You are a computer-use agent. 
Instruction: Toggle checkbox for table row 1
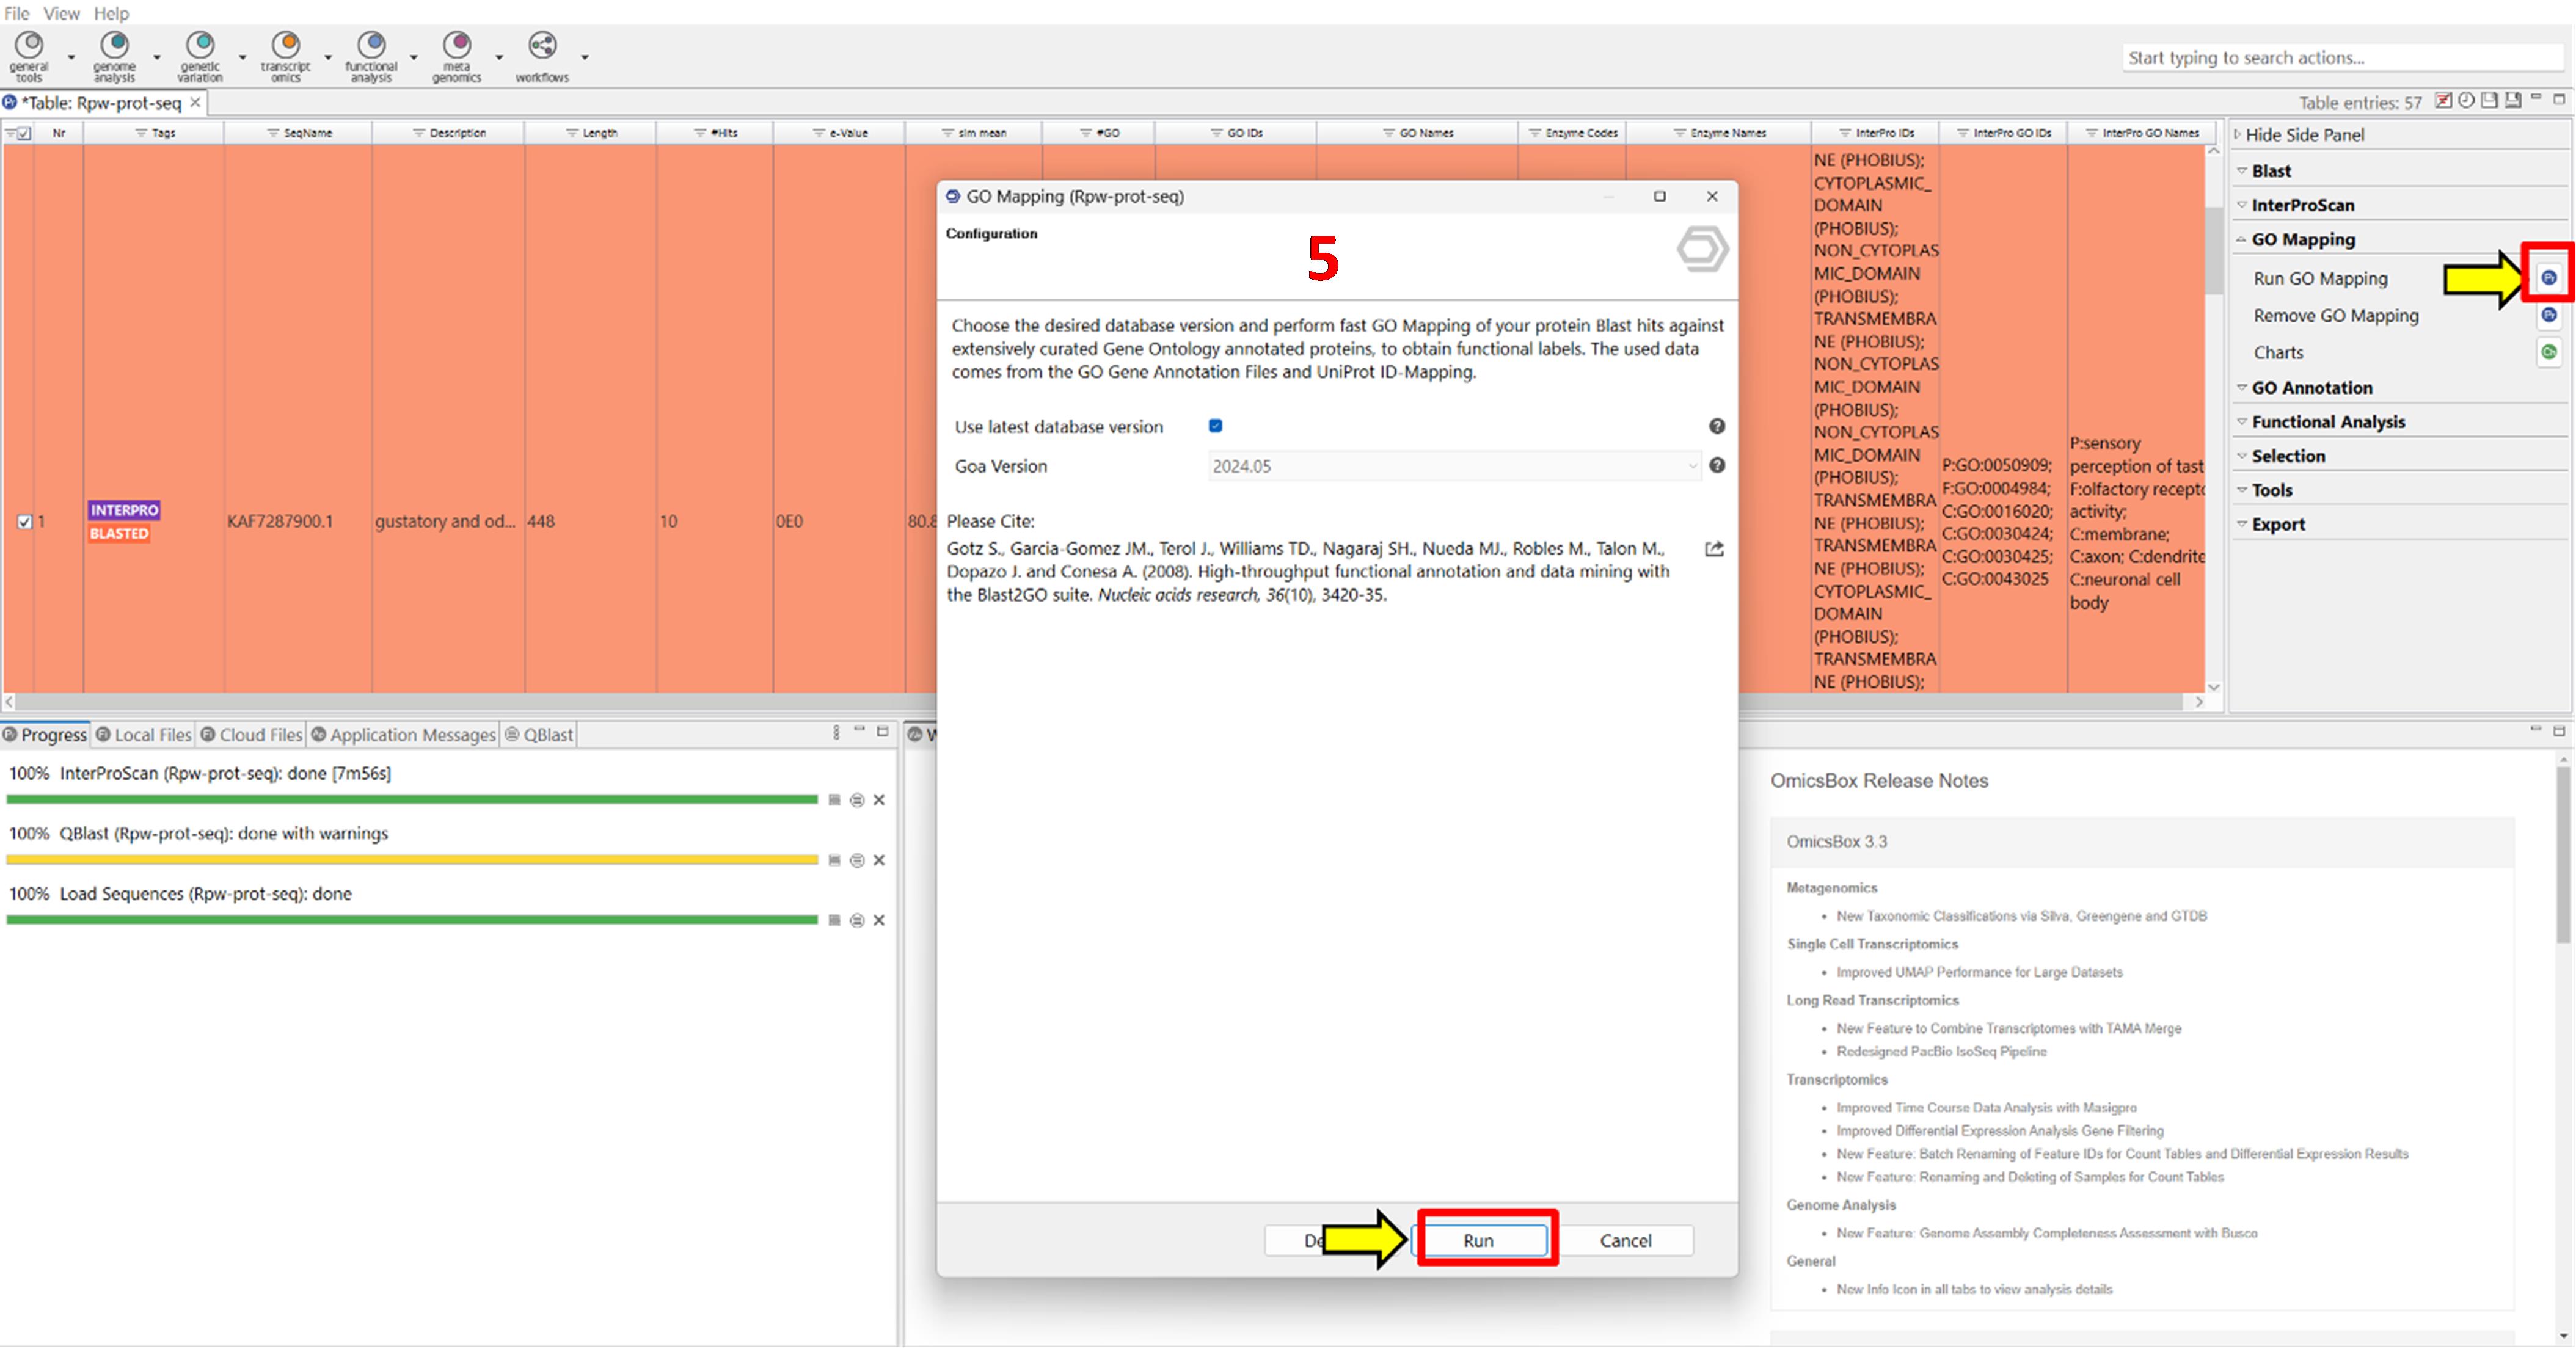point(25,522)
